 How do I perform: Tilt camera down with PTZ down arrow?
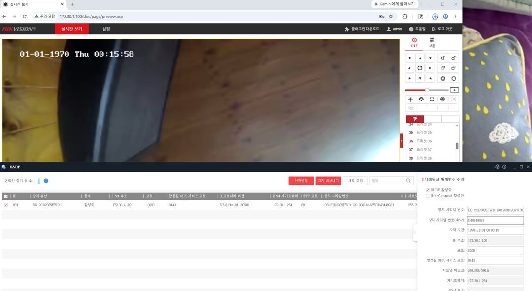coord(420,78)
